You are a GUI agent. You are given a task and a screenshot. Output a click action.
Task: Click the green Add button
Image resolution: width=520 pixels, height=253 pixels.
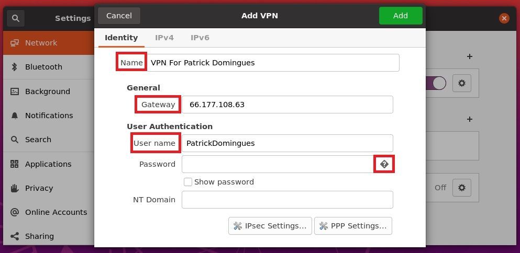coord(401,16)
